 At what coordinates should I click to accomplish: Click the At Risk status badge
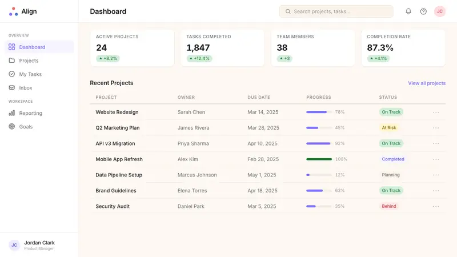pyautogui.click(x=389, y=127)
